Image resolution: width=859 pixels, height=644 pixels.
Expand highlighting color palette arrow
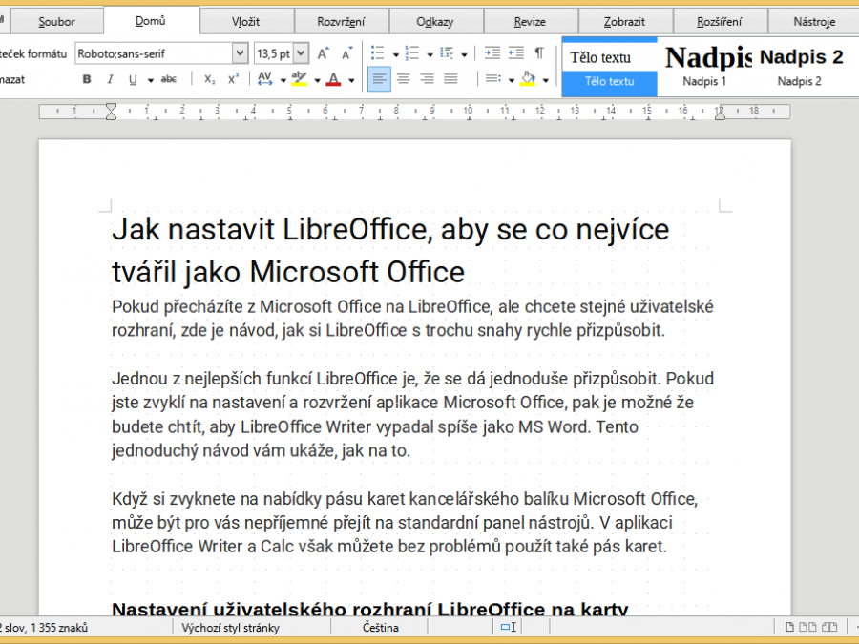[x=317, y=80]
